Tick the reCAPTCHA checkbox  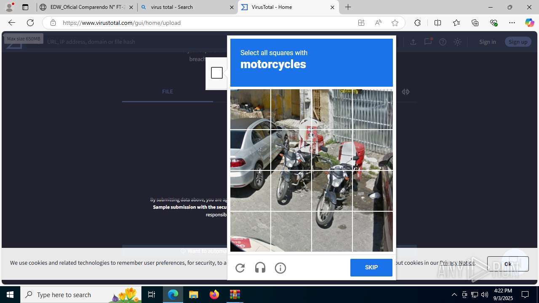click(217, 73)
